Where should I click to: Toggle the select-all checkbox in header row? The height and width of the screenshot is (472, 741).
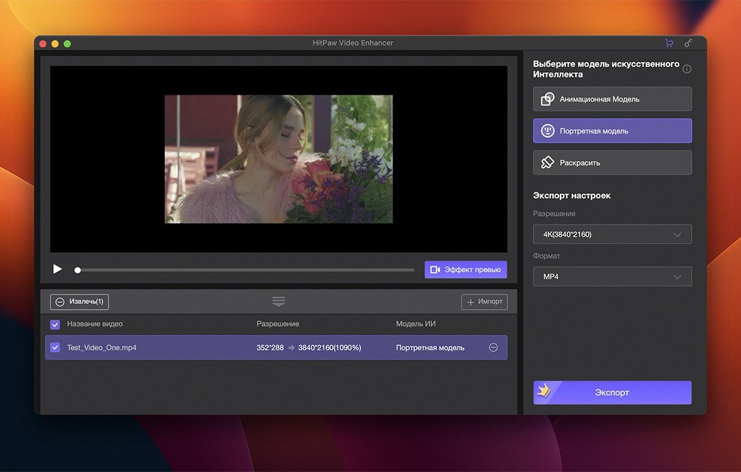pos(55,324)
